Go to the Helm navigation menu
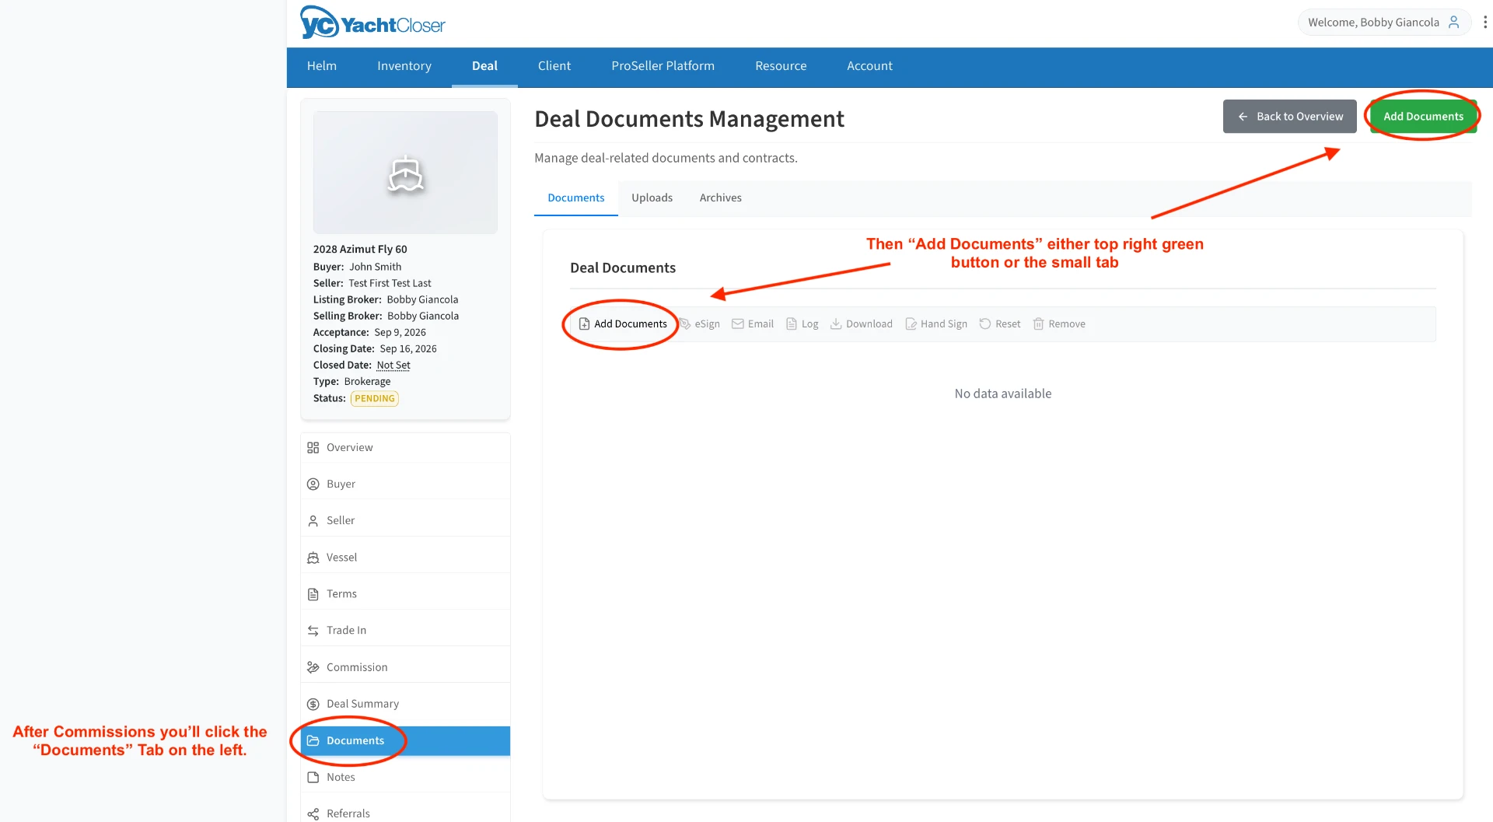1493x822 pixels. click(322, 66)
